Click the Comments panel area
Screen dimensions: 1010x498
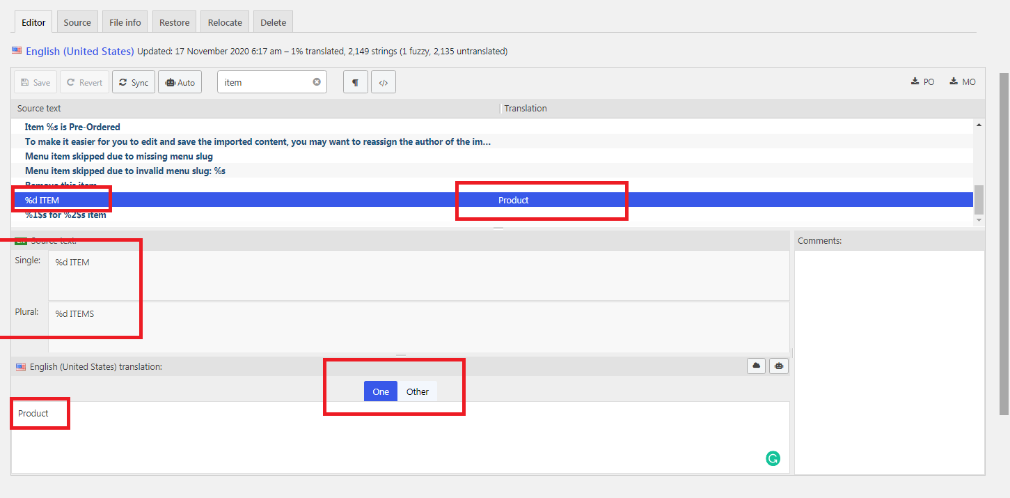(x=890, y=362)
